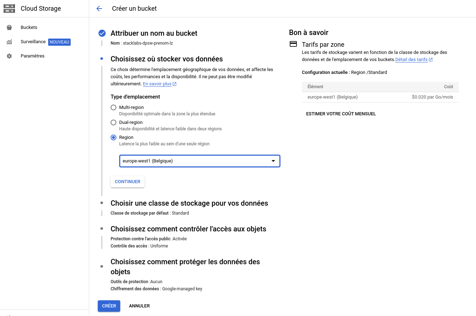Open Surveillance in the sidebar menu

[33, 42]
